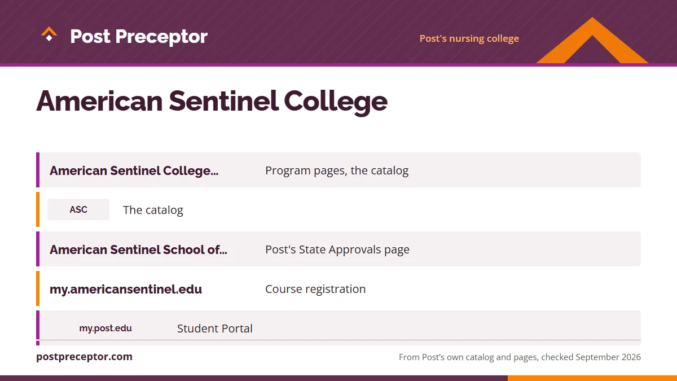Click Post's State Approvals page text
677x381 pixels.
click(x=337, y=249)
